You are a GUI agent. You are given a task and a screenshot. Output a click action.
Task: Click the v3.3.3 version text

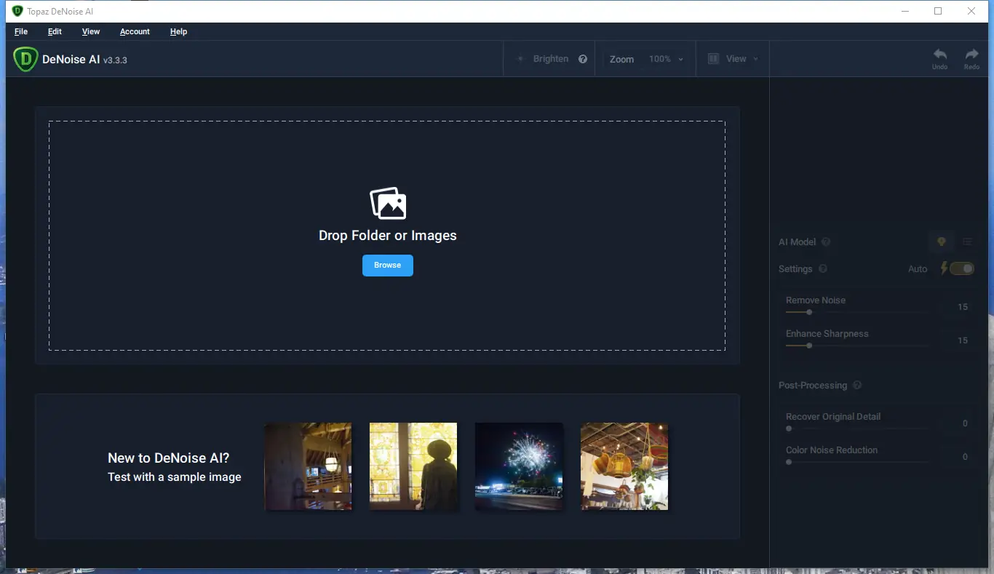coord(115,60)
